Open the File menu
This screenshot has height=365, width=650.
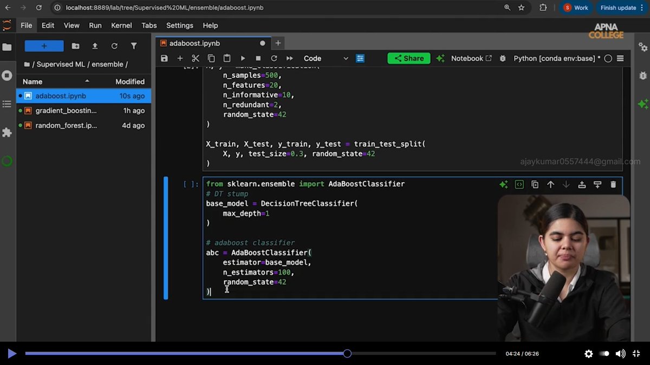tap(26, 25)
